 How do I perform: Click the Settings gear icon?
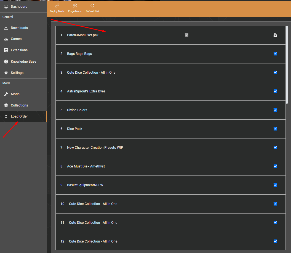click(x=6, y=73)
